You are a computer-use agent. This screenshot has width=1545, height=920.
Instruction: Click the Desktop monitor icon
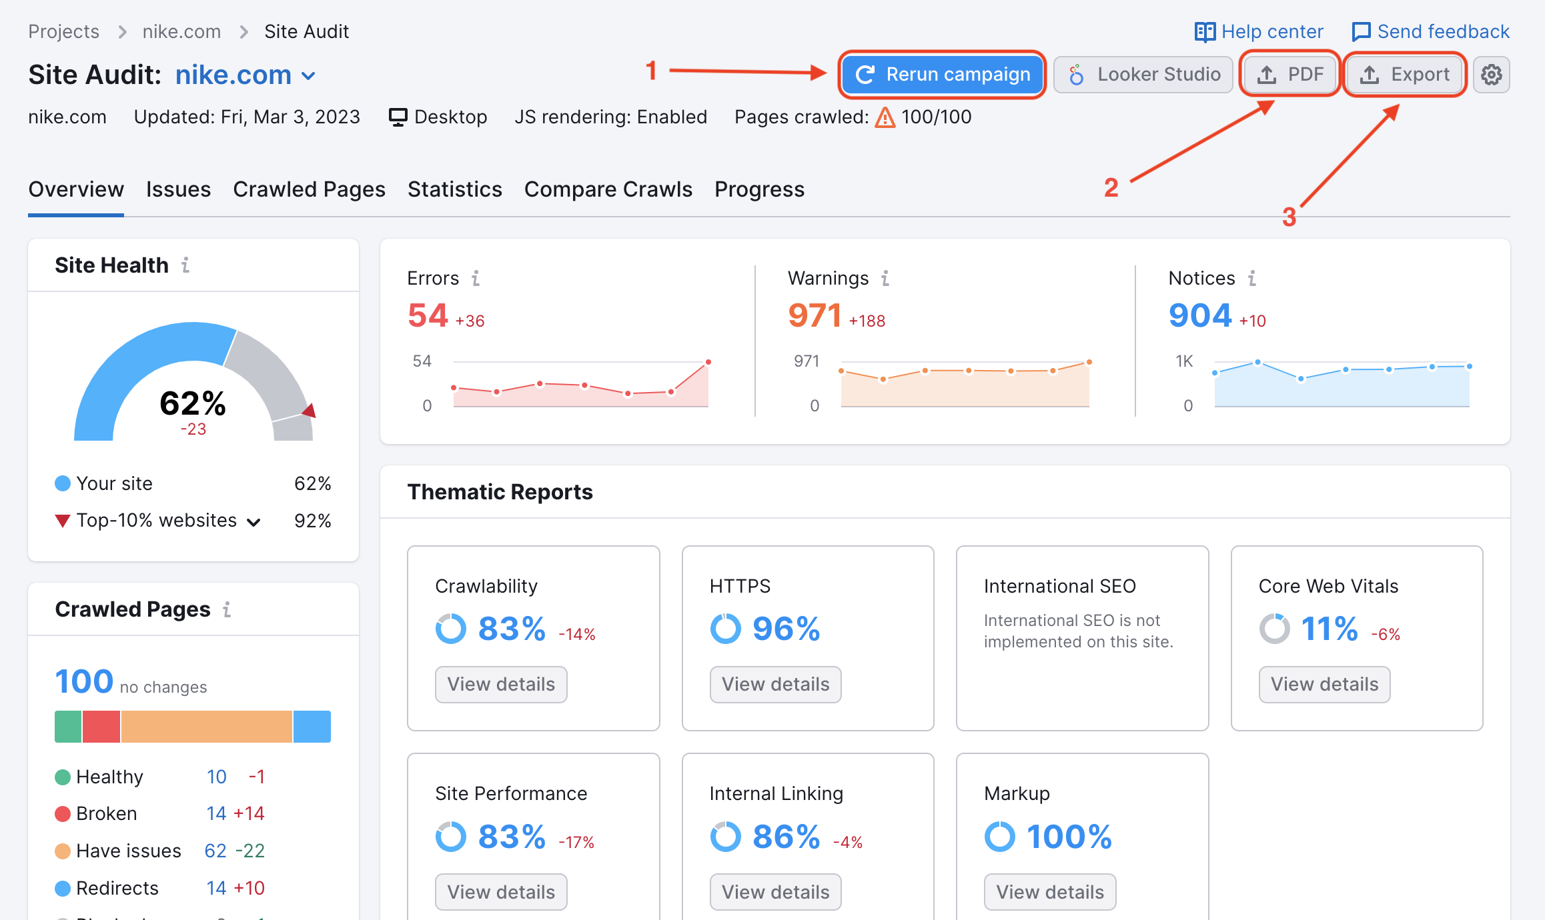[x=398, y=117]
